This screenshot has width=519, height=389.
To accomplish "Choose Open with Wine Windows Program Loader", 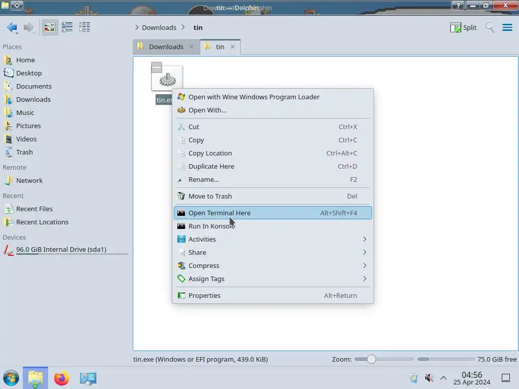I will [x=273, y=97].
